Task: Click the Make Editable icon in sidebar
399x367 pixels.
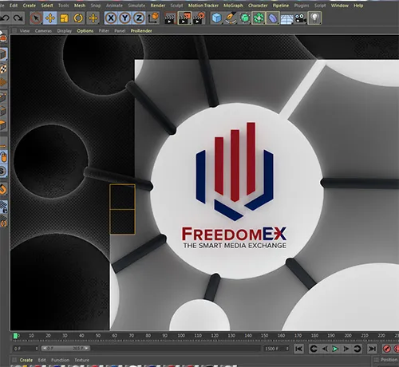Action: coord(3,37)
